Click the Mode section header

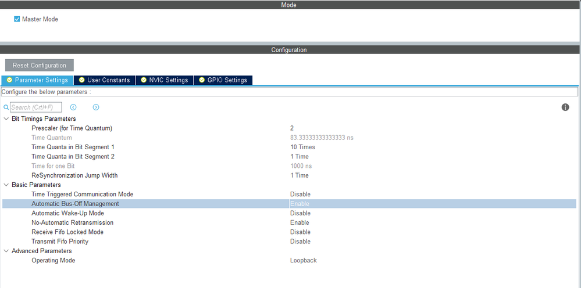(289, 5)
